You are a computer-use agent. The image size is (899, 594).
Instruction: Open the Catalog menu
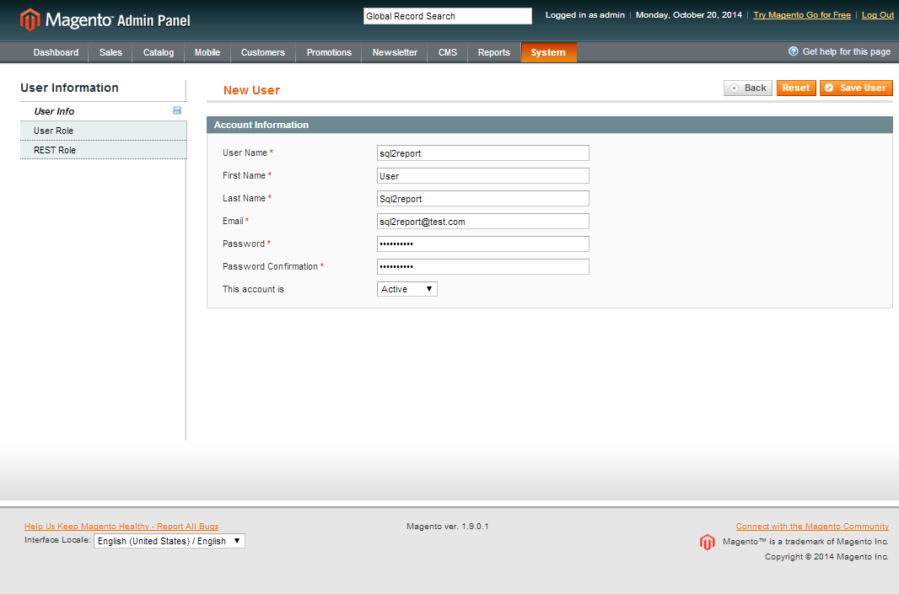coord(159,52)
